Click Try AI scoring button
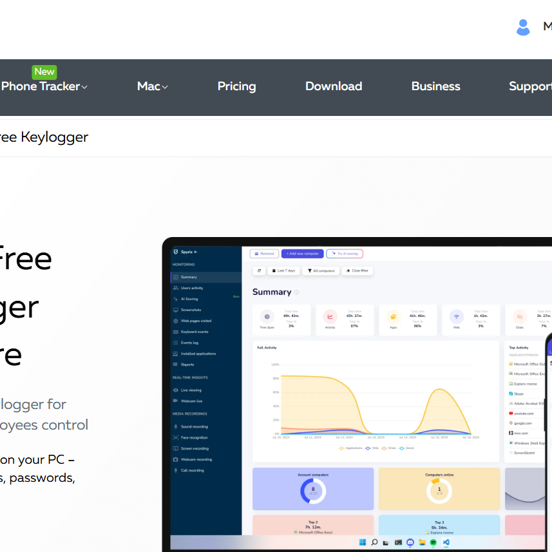Viewport: 552px width, 552px height. click(345, 254)
